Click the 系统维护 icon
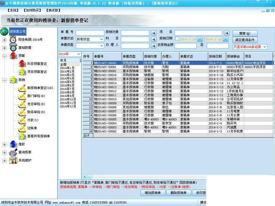Screen dimensions: 275x206 pos(13,160)
